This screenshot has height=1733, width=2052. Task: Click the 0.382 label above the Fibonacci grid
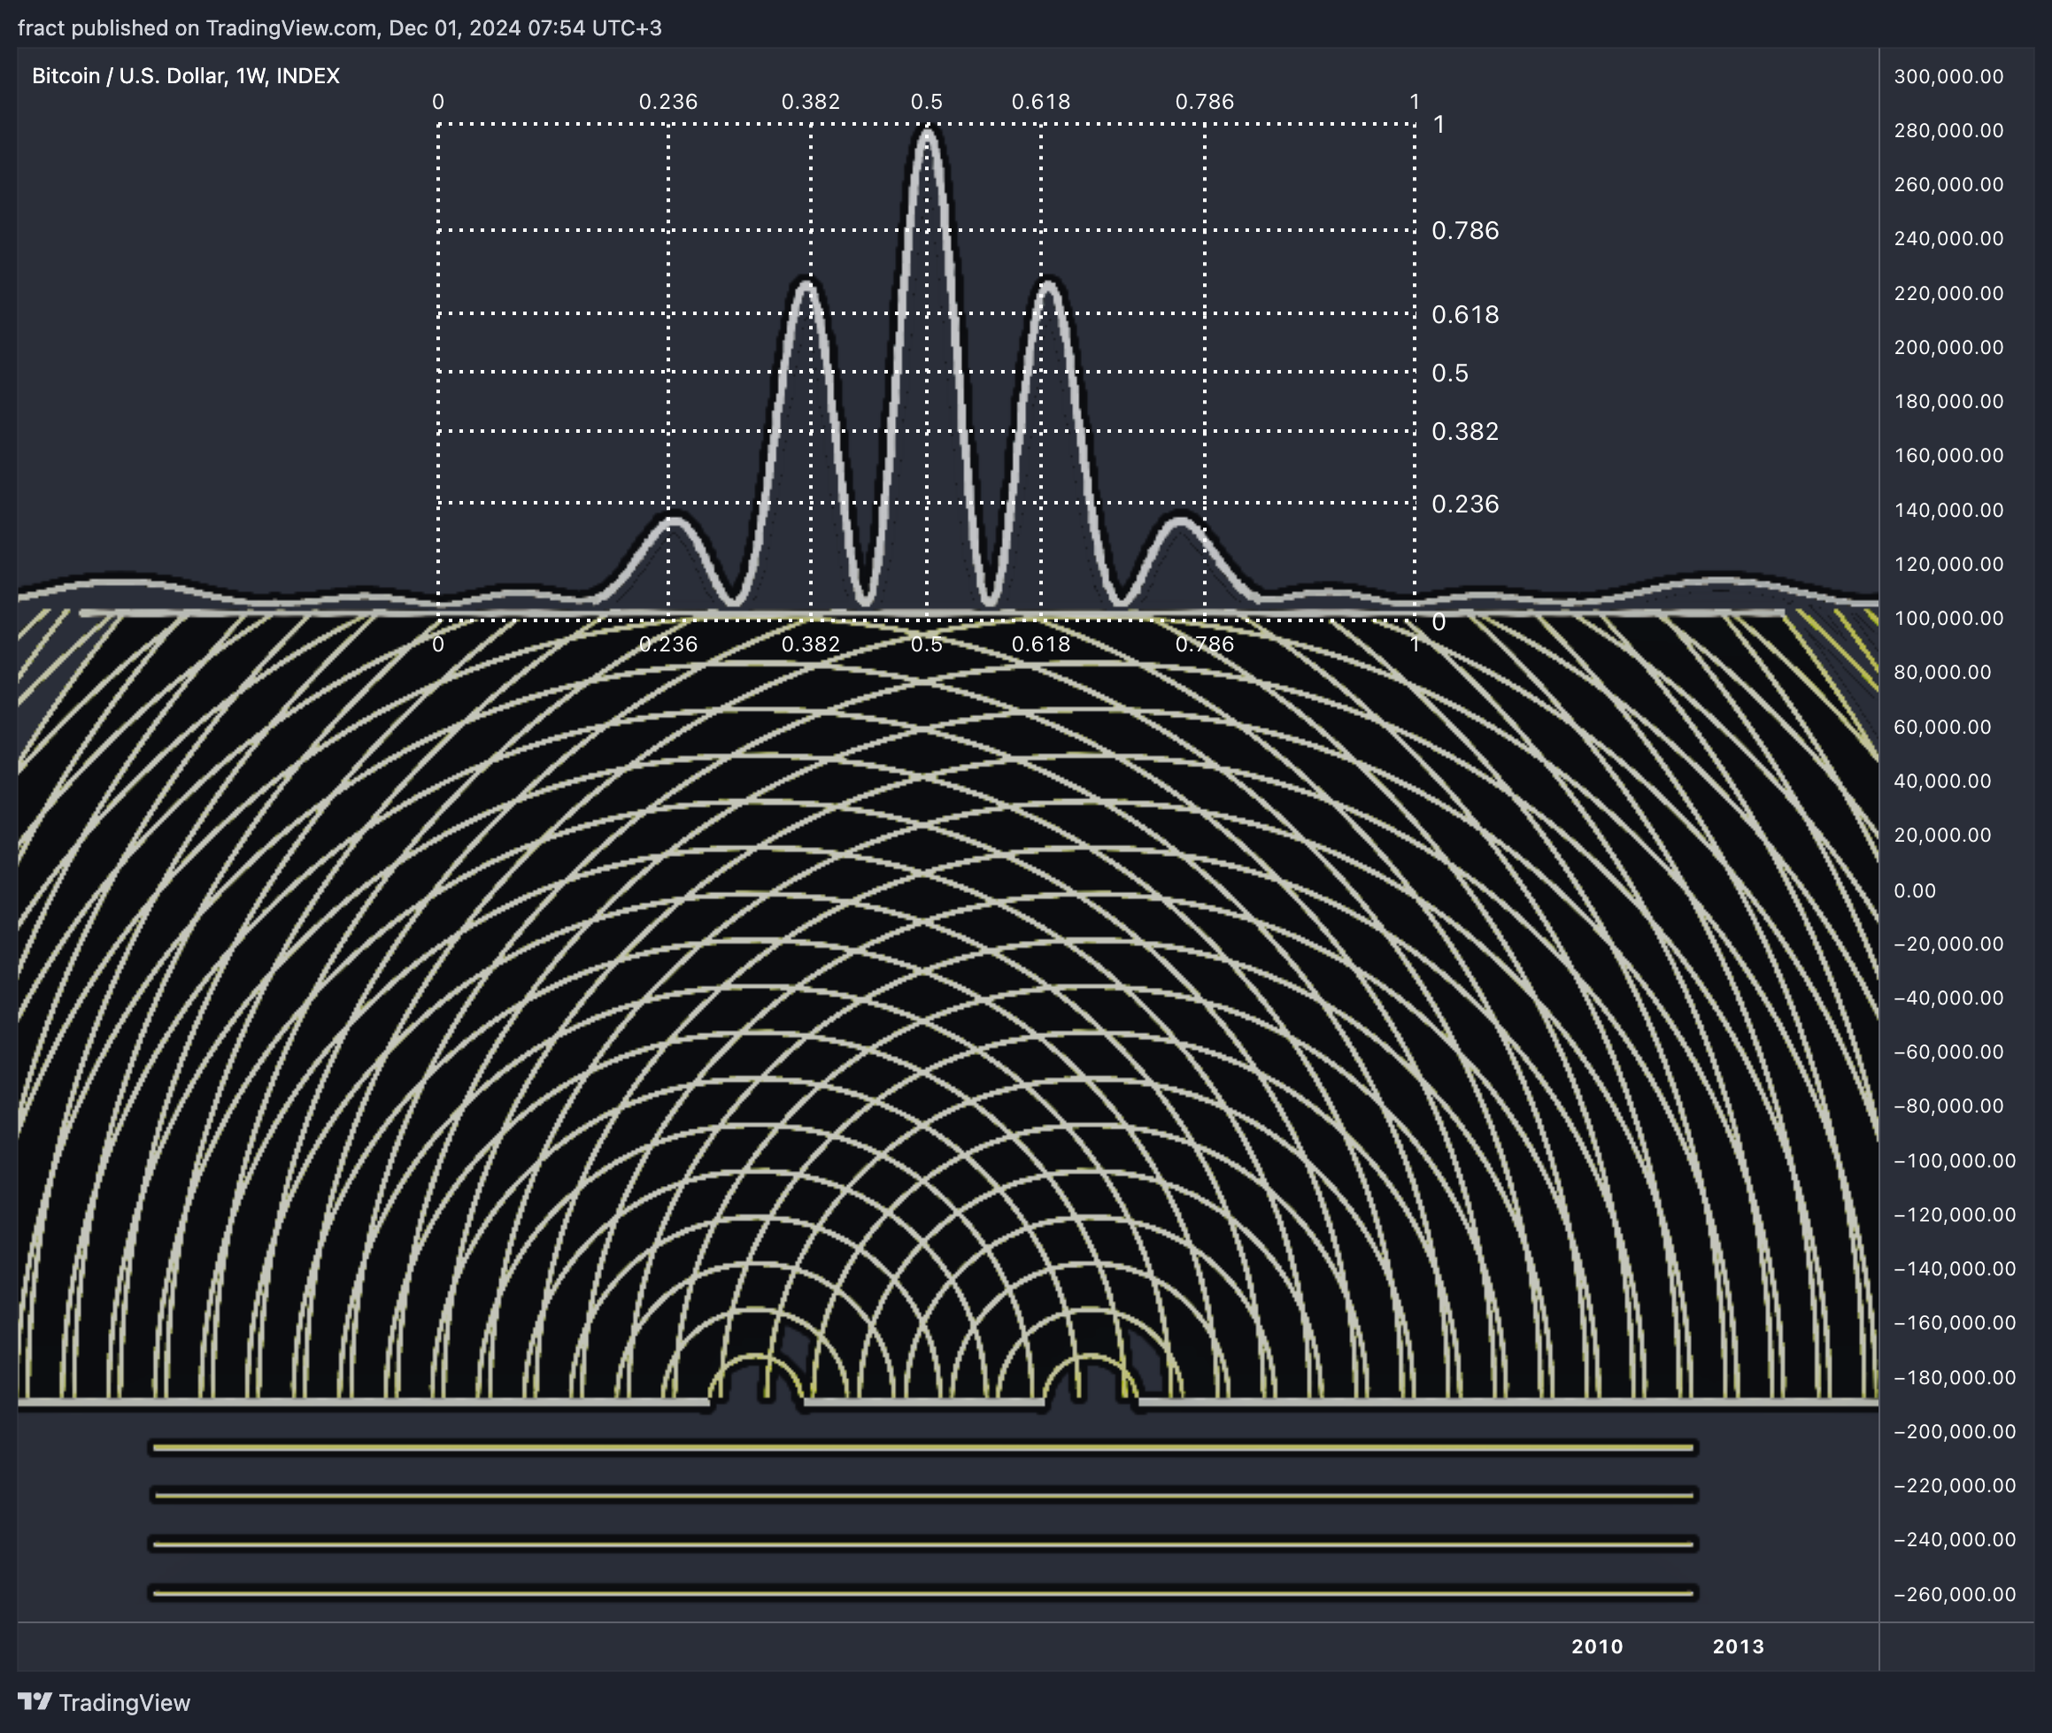pos(811,102)
